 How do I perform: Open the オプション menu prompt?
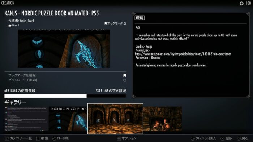[x=126, y=138]
